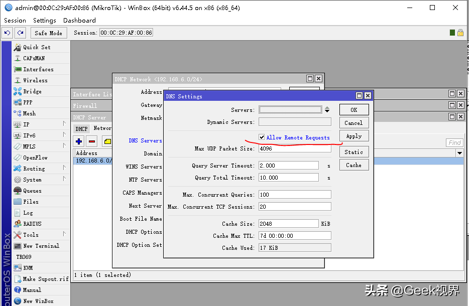Toggle the Safe Mode button
Image resolution: width=469 pixels, height=306 pixels.
48,33
